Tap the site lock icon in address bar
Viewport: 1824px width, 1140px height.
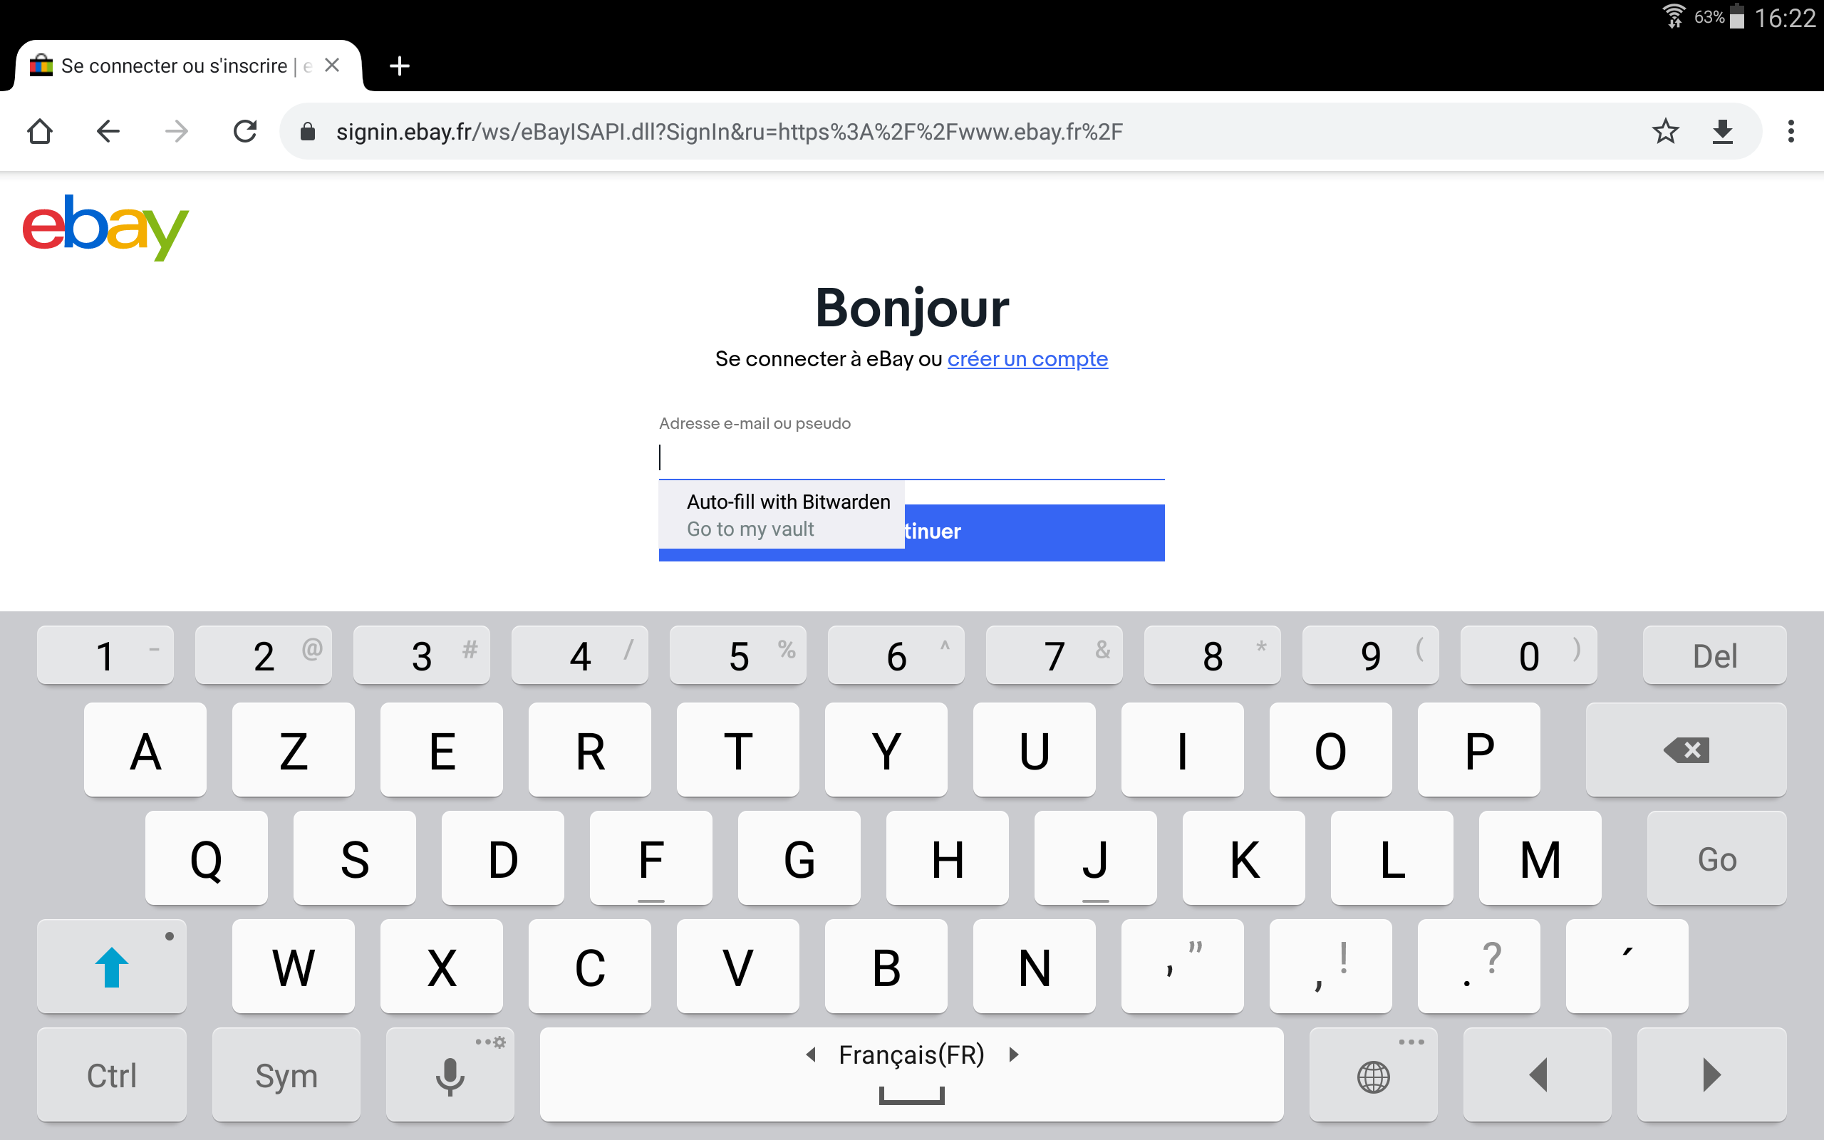(x=308, y=132)
